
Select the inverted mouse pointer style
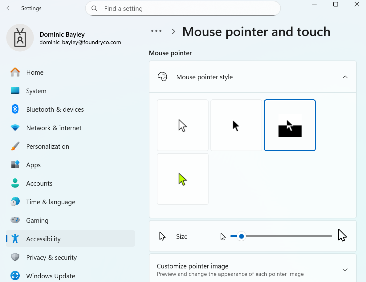pos(290,125)
